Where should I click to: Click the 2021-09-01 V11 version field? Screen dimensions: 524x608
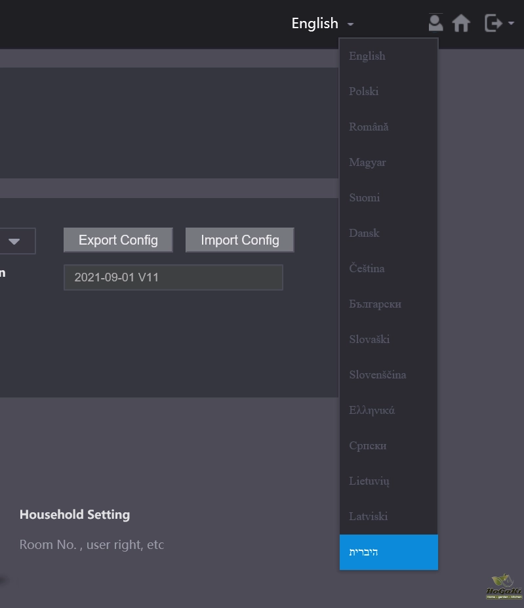(173, 277)
